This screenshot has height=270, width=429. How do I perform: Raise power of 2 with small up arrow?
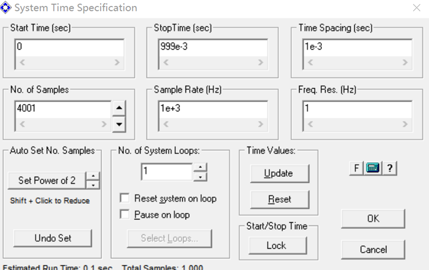[93, 176]
